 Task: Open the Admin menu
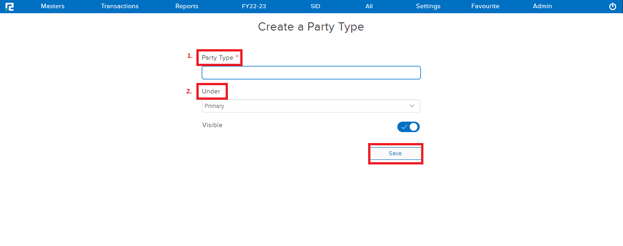pyautogui.click(x=542, y=6)
